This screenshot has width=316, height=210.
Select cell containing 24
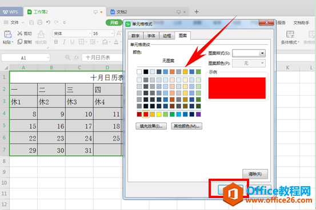pos(79,138)
